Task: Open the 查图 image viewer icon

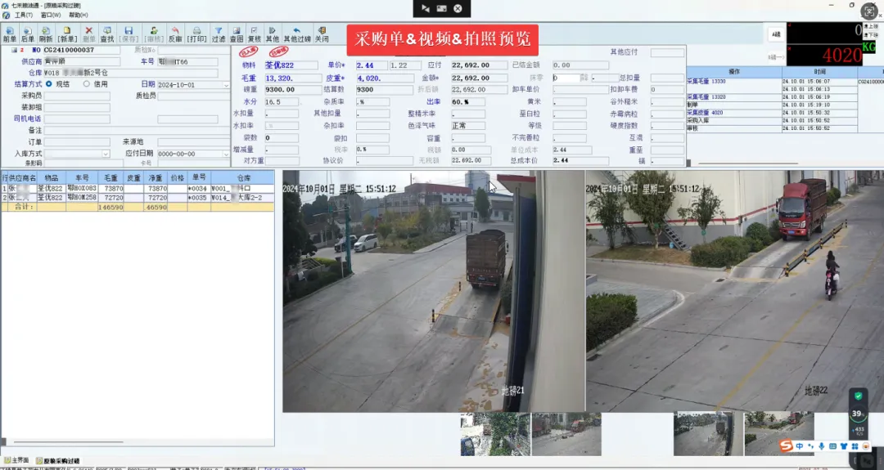Action: [237, 34]
